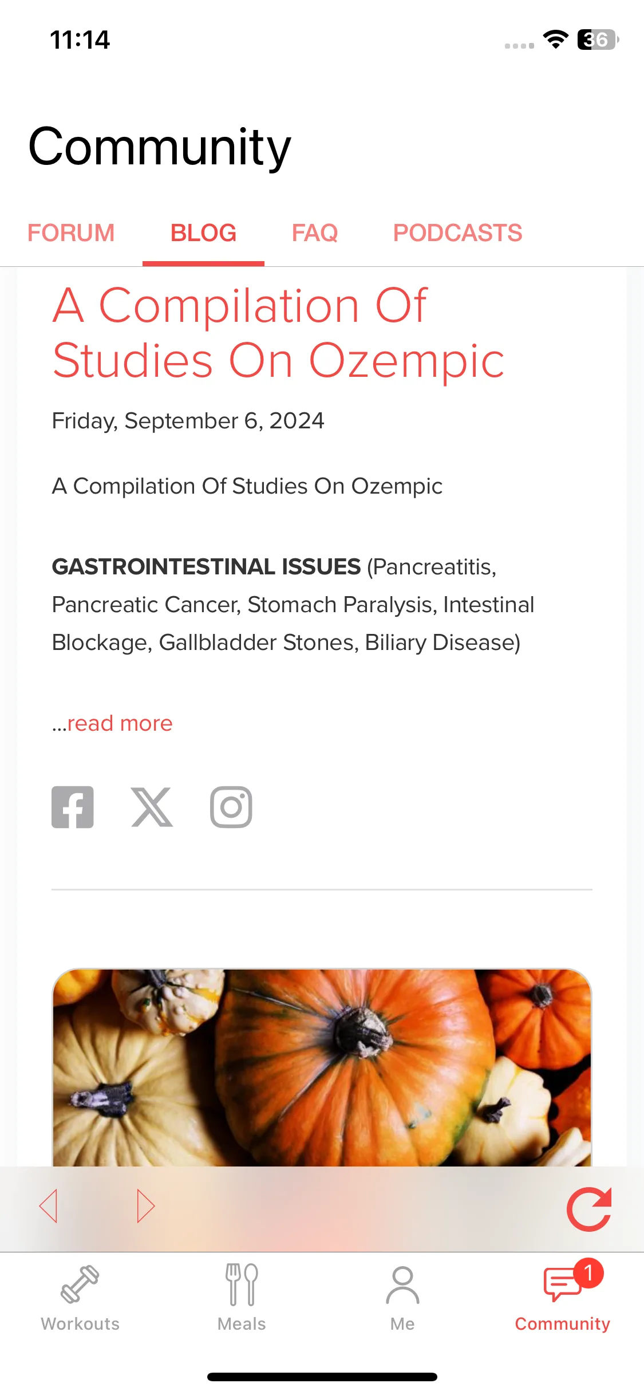Open the Ozempic studies article title
Screen dimensions: 644x1395
(278, 333)
